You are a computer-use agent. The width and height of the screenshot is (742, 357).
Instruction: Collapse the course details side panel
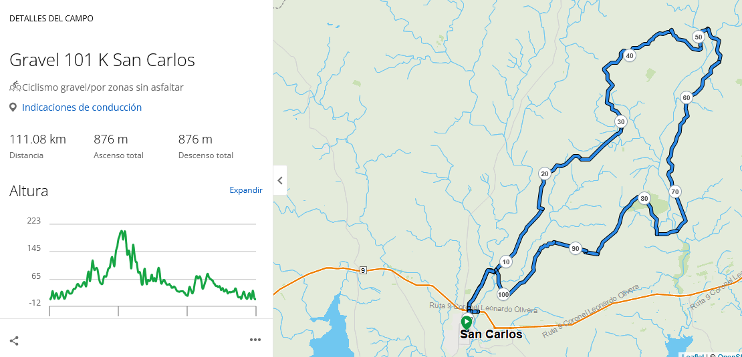280,180
